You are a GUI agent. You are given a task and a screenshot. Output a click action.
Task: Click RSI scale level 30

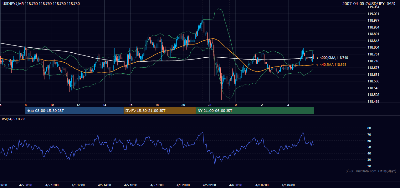coord(369,159)
